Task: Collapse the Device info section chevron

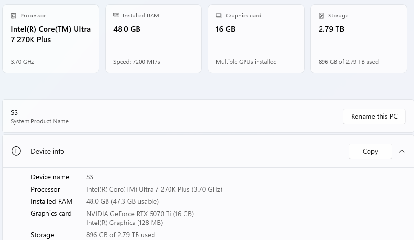Action: (x=402, y=151)
